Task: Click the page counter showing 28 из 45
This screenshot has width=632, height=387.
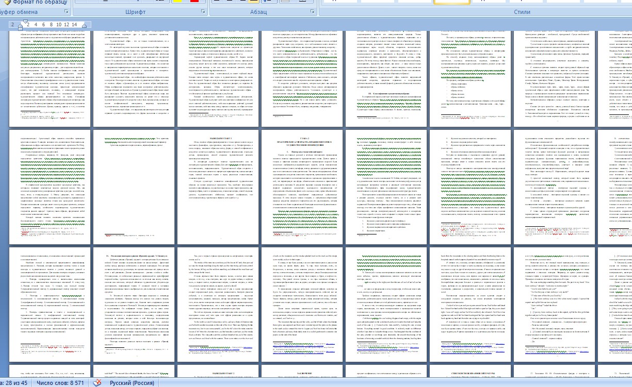Action: point(14,383)
